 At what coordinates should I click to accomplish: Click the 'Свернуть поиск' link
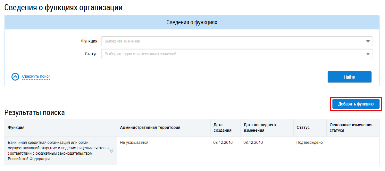tap(36, 77)
